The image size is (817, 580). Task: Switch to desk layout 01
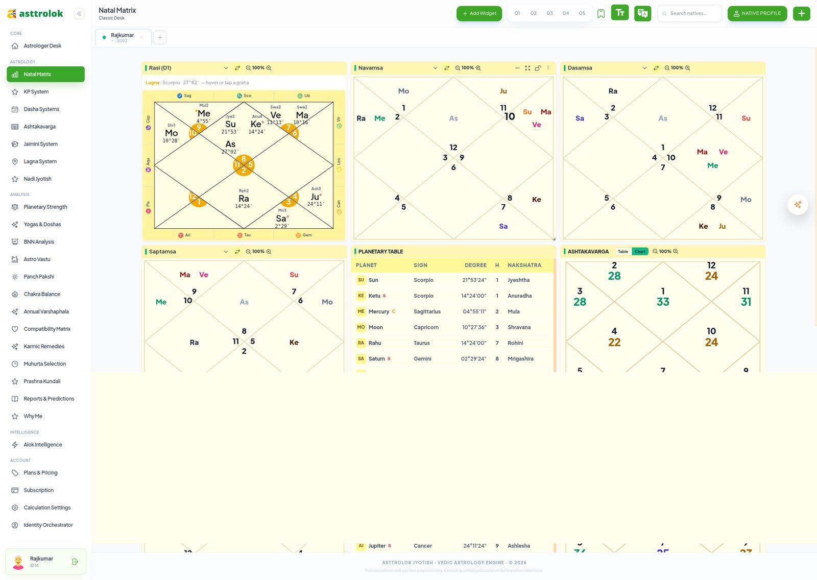coord(517,13)
